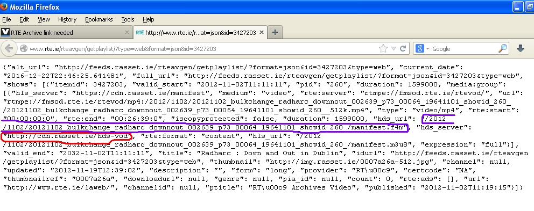The width and height of the screenshot is (534, 211).
Task: Open the URL history dropdown arrow
Action: (x=394, y=48)
